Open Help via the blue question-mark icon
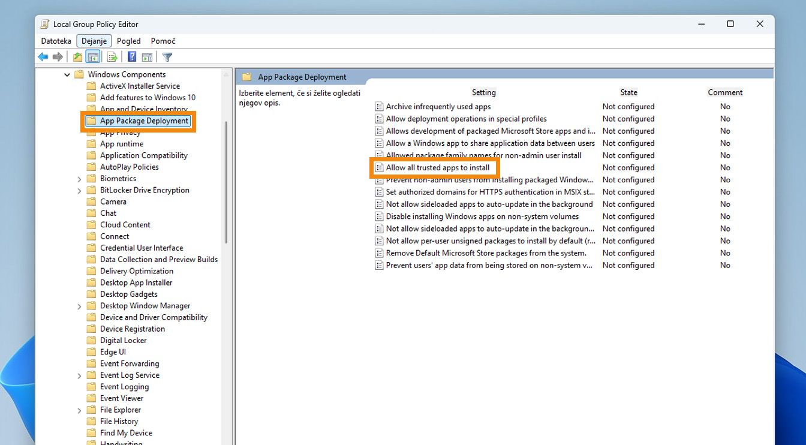This screenshot has height=445, width=806. [132, 57]
